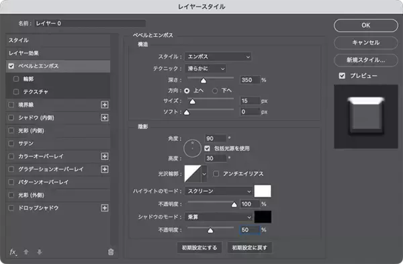Screen dimensions: 403x264
Task: Enable 光彩 (外側) checkbox
Action: point(11,195)
